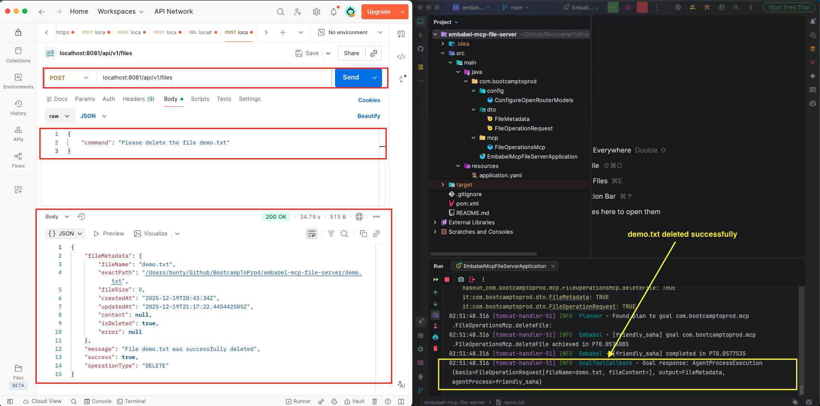The image size is (820, 406).
Task: Toggle word wrap in response viewer
Action: tap(312, 234)
